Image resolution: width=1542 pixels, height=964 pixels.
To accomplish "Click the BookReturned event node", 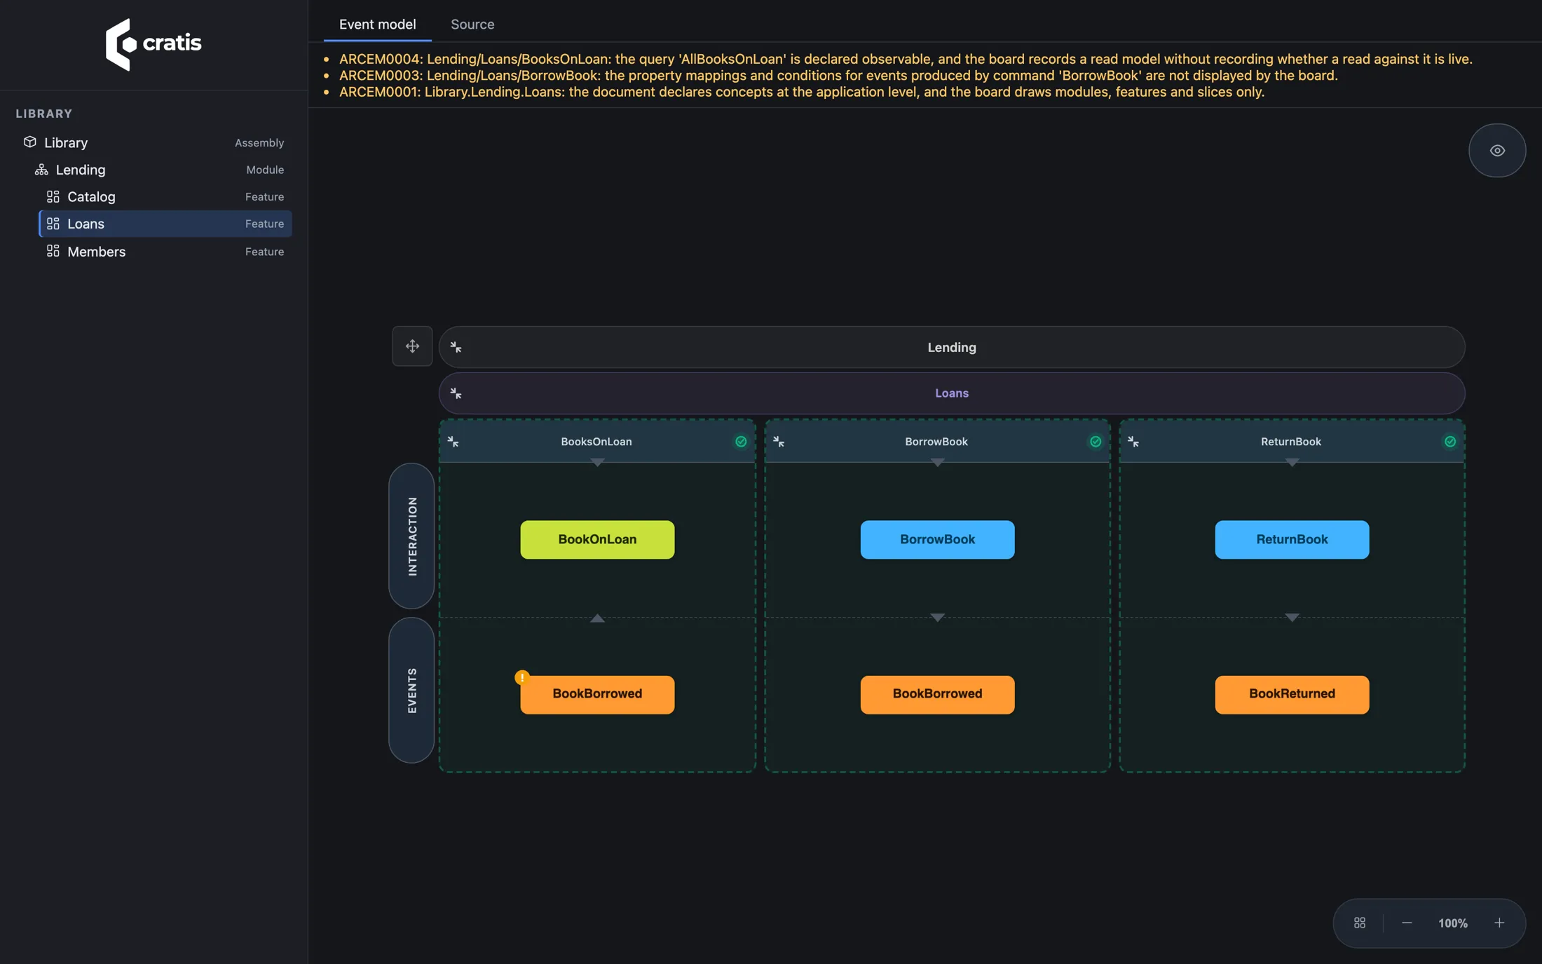I will pyautogui.click(x=1291, y=694).
